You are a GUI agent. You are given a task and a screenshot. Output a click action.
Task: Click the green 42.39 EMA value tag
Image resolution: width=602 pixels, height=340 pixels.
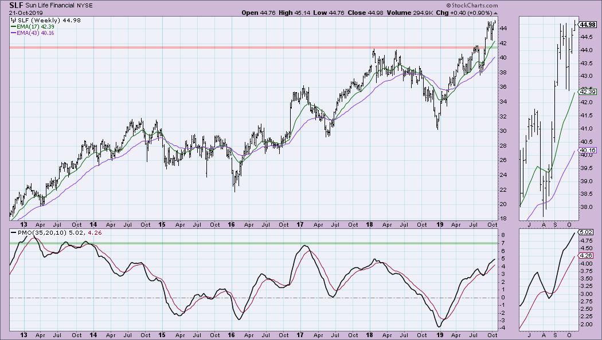click(588, 92)
